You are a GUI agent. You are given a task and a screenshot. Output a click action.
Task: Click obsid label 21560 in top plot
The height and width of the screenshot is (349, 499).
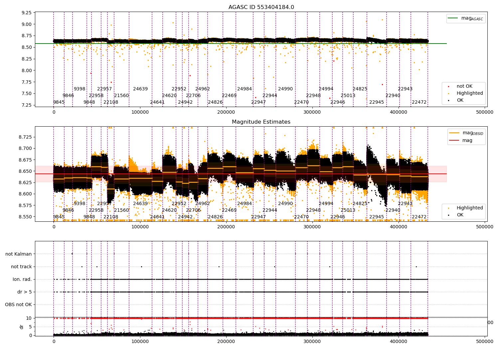[121, 95]
